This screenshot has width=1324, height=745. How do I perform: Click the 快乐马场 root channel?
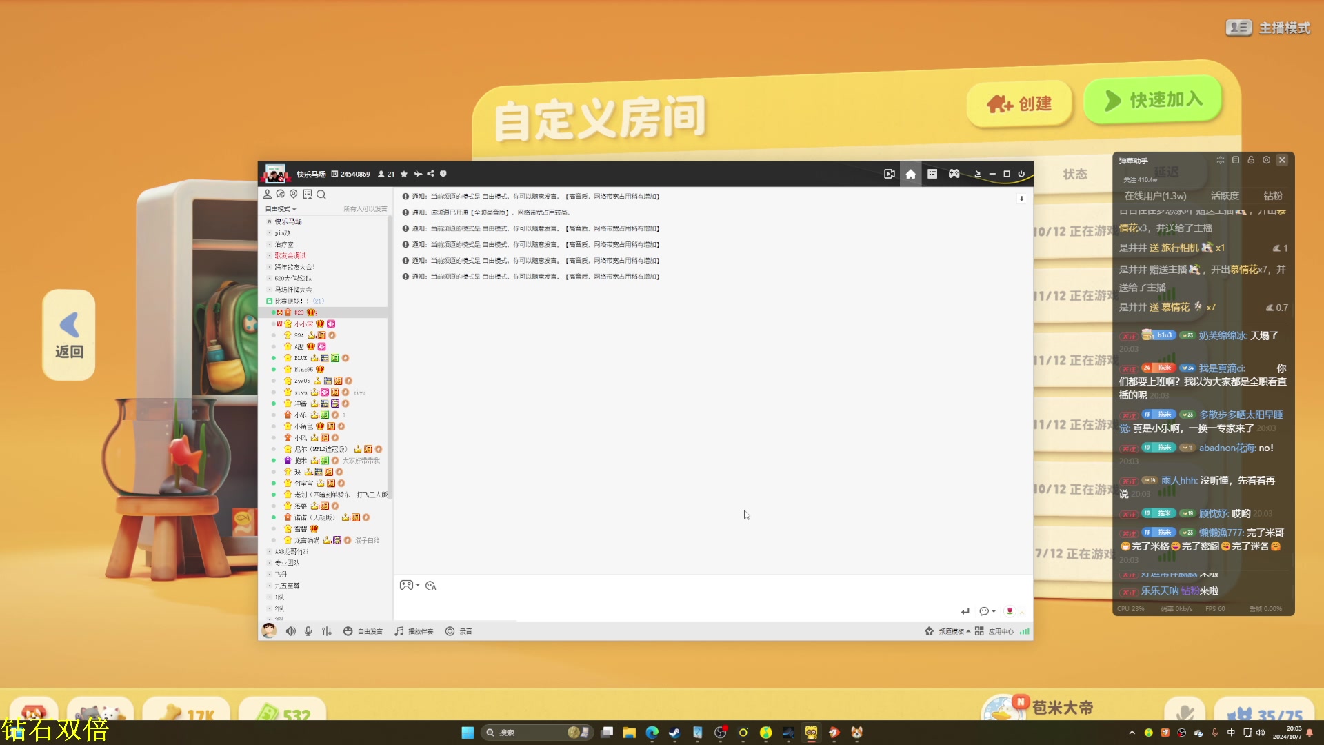[288, 221]
